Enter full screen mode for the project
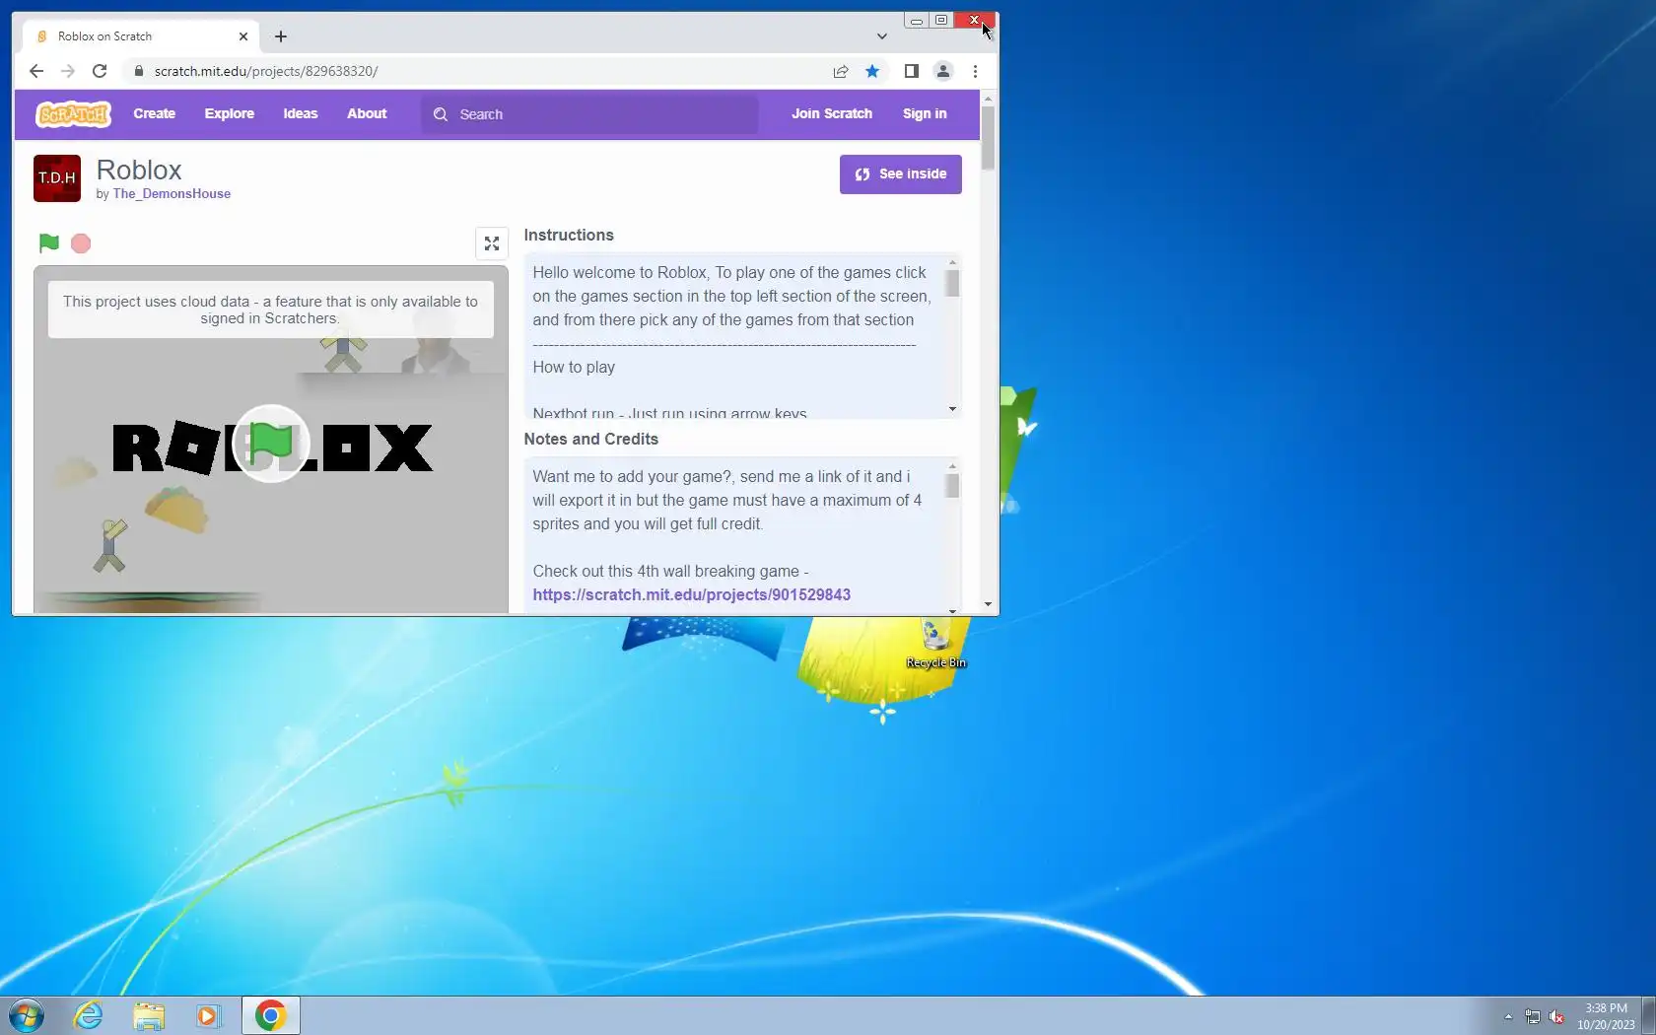Image resolution: width=1656 pixels, height=1035 pixels. (x=492, y=243)
